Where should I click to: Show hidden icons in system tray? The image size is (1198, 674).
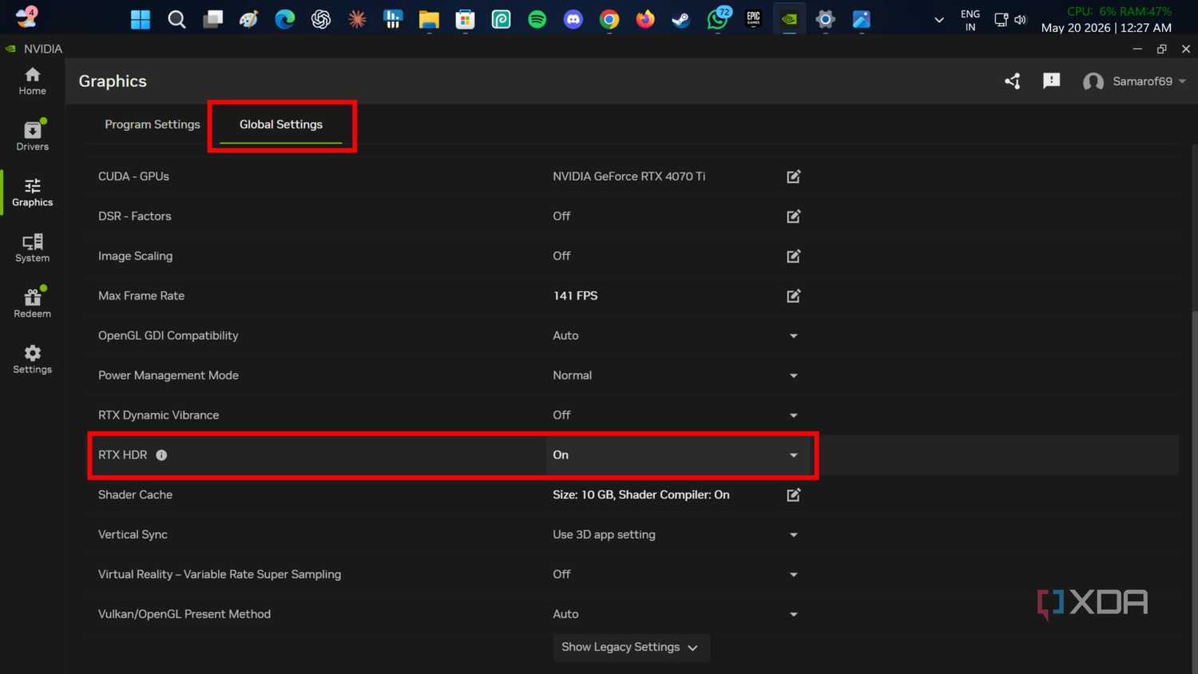click(x=939, y=20)
